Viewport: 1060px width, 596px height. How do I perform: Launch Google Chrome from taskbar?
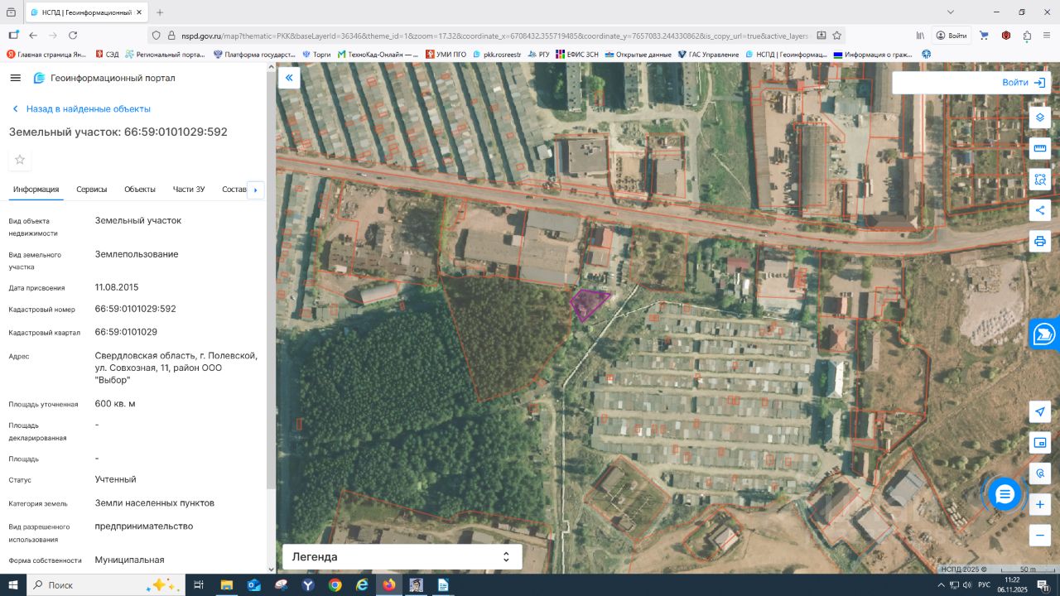[x=335, y=585]
